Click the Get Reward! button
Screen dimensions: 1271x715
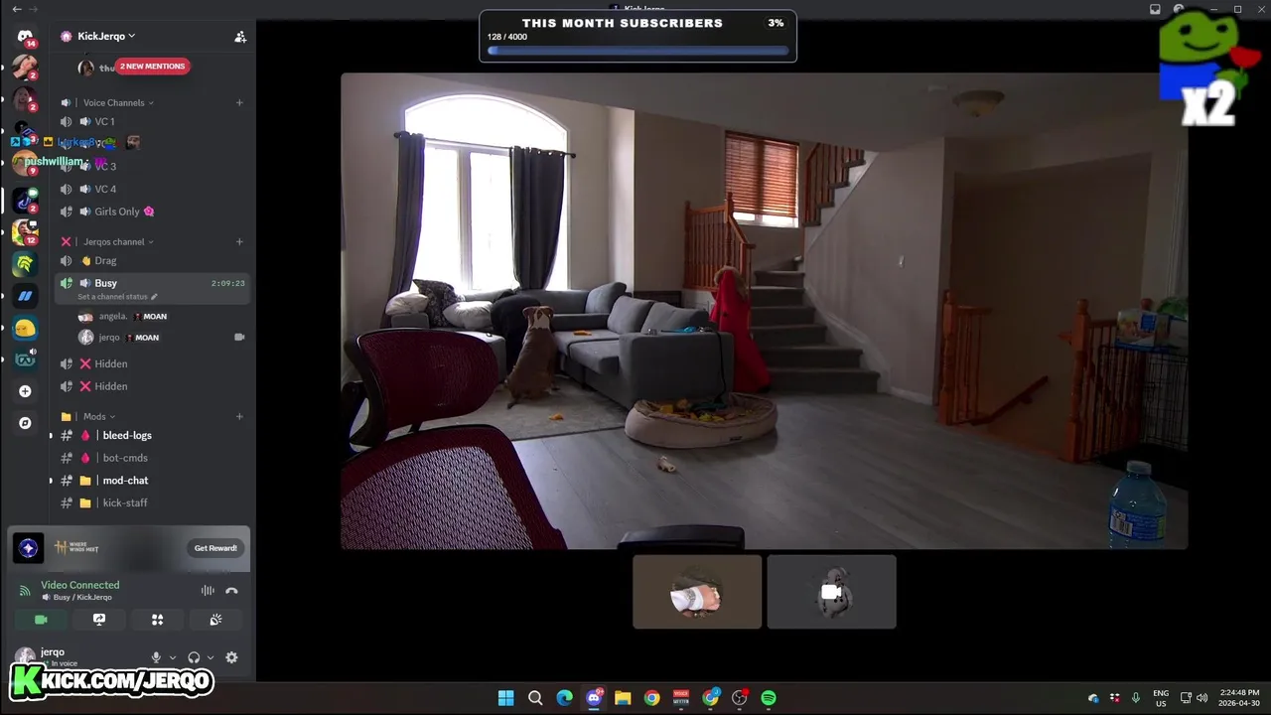215,548
